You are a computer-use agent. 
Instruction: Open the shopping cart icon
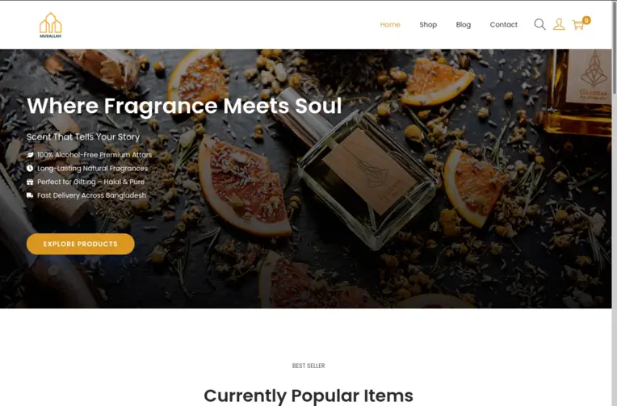coord(577,25)
